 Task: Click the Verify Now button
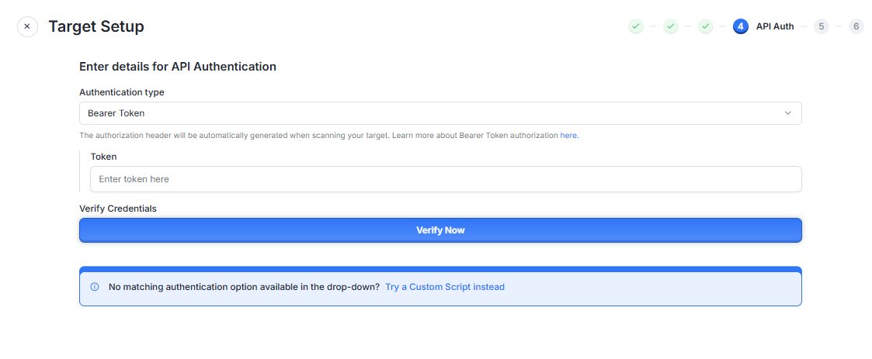(x=440, y=230)
